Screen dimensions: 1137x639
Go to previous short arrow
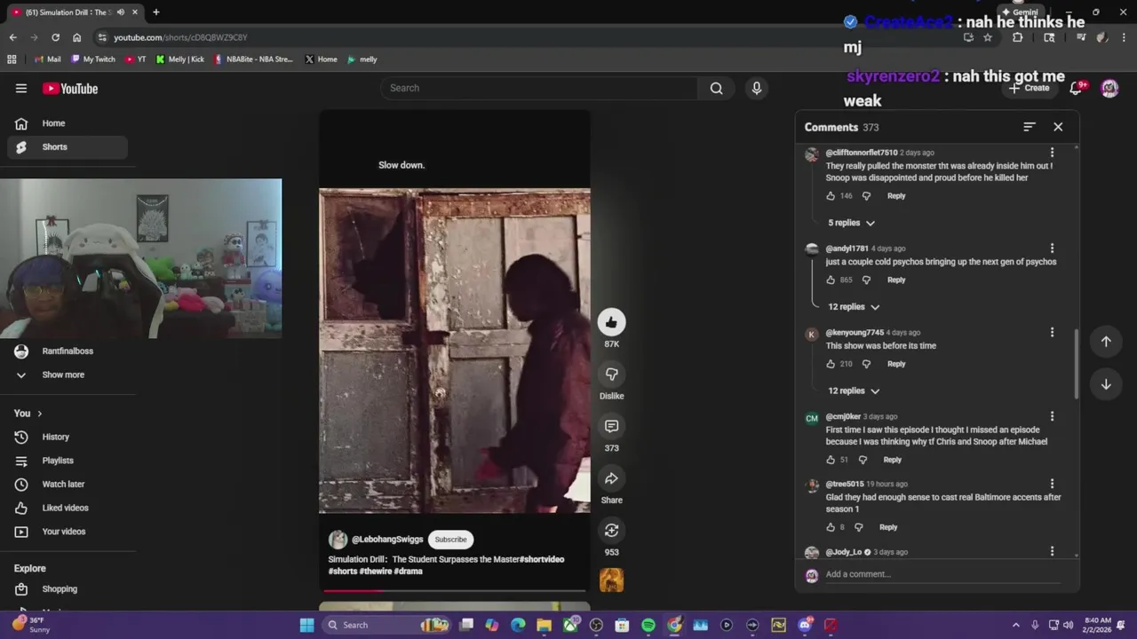[x=1106, y=342]
